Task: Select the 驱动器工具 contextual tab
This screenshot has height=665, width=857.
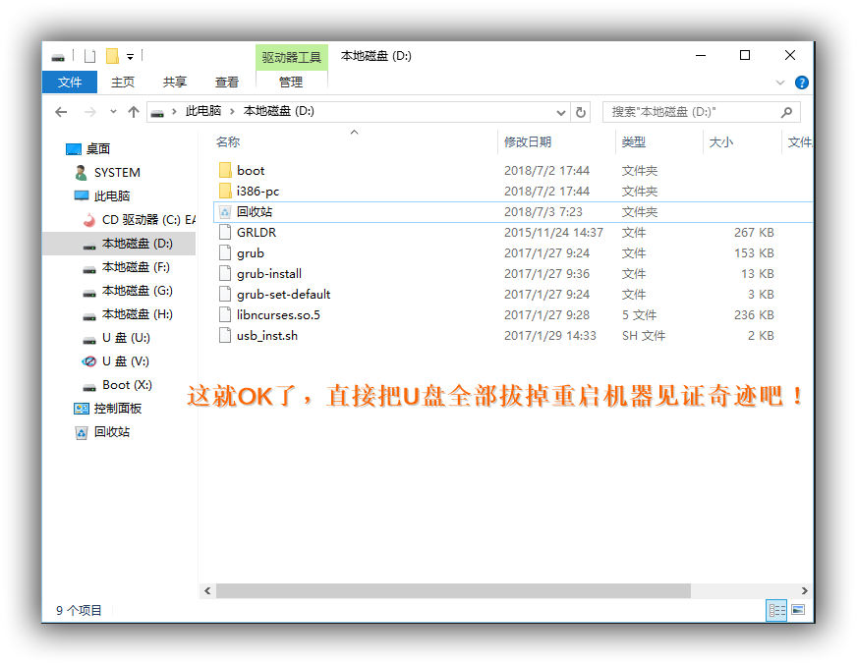Action: coord(291,57)
